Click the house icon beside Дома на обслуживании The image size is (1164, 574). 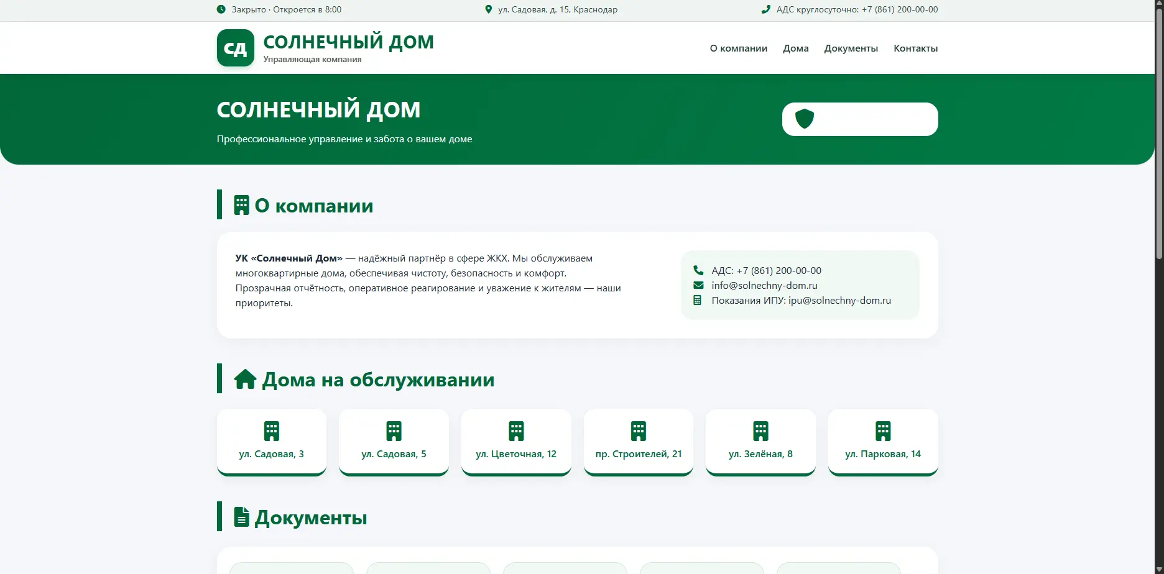(245, 379)
